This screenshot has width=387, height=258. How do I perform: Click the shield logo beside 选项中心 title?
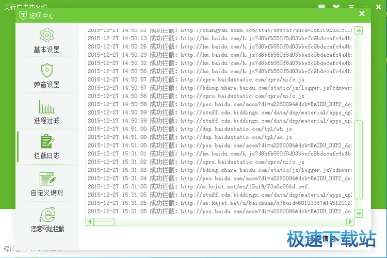click(23, 15)
